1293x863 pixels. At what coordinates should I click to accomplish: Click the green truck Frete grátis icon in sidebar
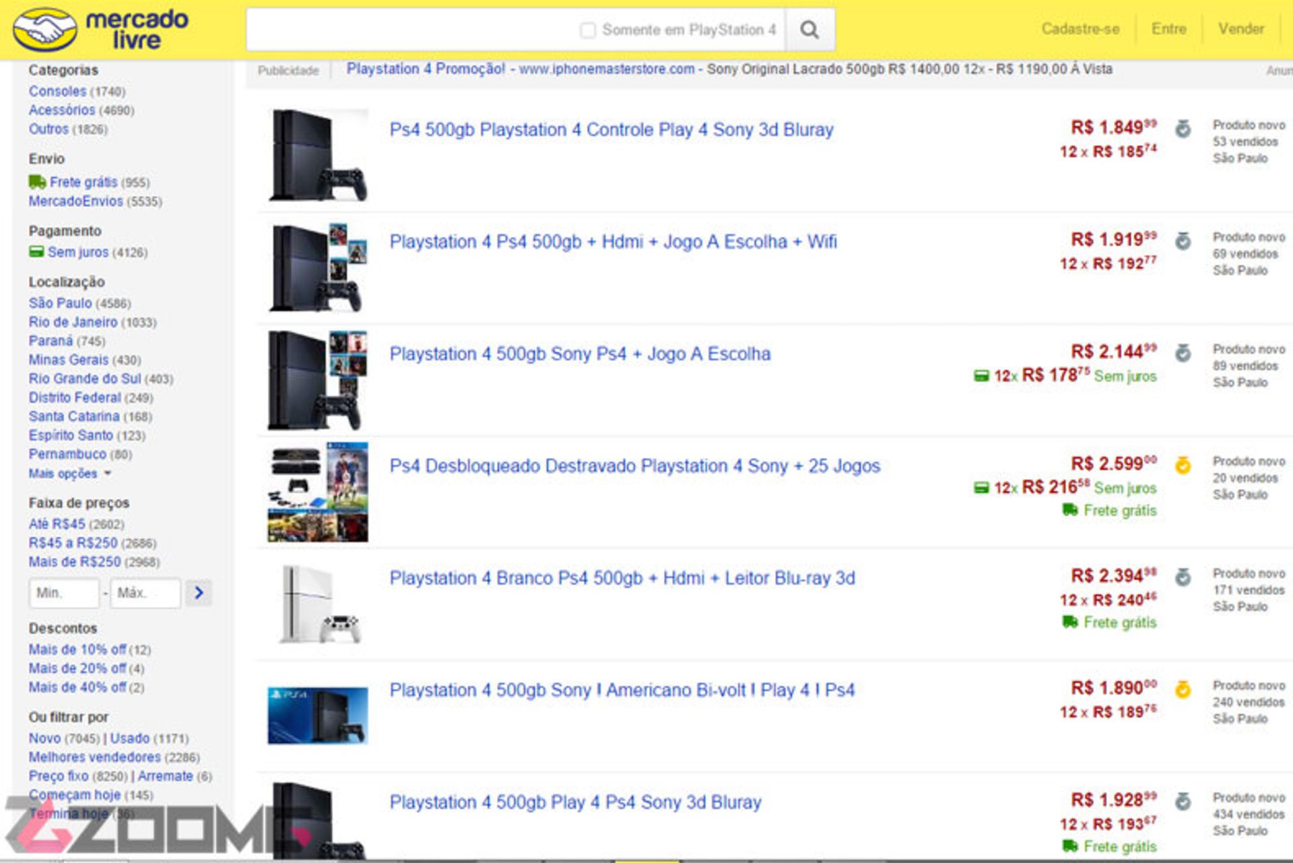37,182
